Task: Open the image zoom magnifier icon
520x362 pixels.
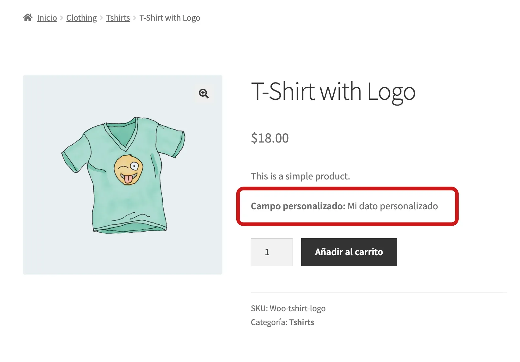Action: pos(204,94)
